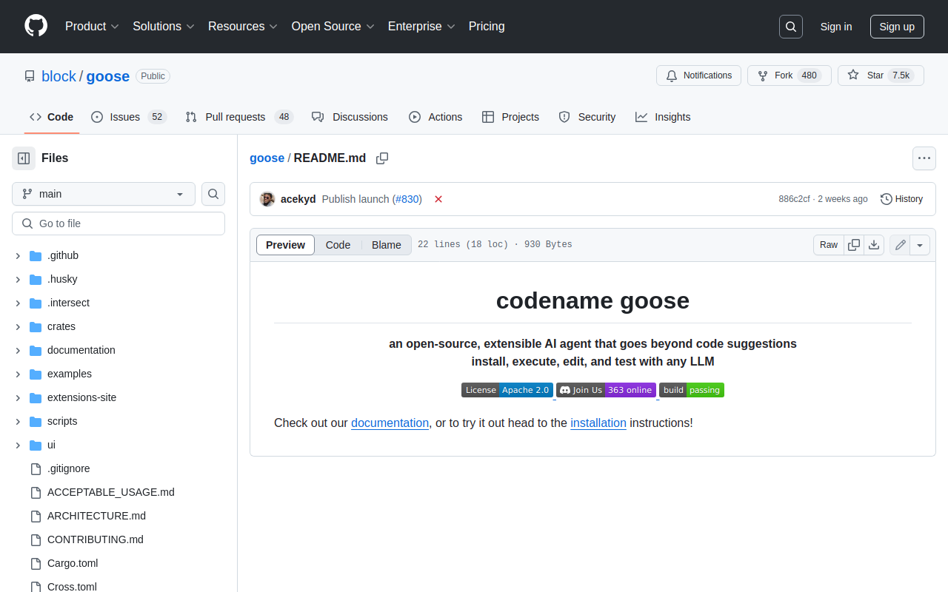The width and height of the screenshot is (948, 592).
Task: Click the GitHub logo icon
Action: click(36, 26)
